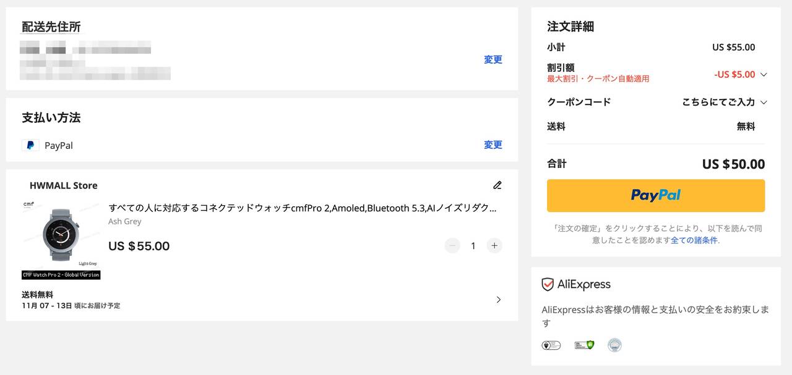Open the 全ての諸条件 terms link
Image resolution: width=792 pixels, height=375 pixels.
point(694,240)
